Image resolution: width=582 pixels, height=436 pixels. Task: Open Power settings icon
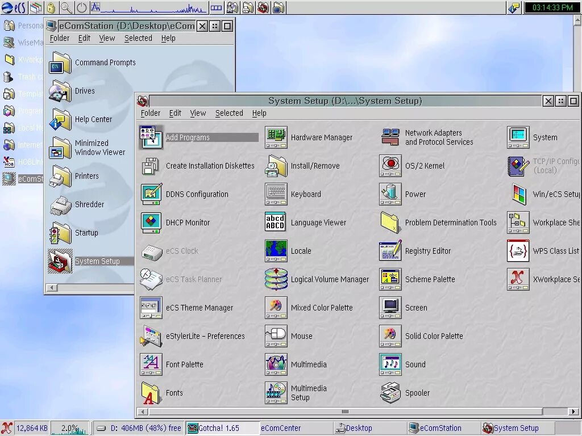tap(390, 194)
